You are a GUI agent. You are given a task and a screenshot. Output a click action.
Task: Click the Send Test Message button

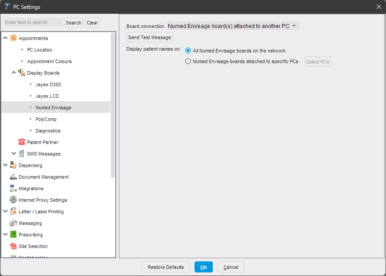(x=150, y=37)
